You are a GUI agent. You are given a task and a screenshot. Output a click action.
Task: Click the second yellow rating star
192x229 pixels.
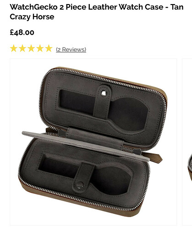tap(22, 49)
